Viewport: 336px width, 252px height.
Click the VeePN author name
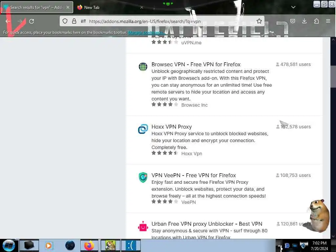pos(189,202)
